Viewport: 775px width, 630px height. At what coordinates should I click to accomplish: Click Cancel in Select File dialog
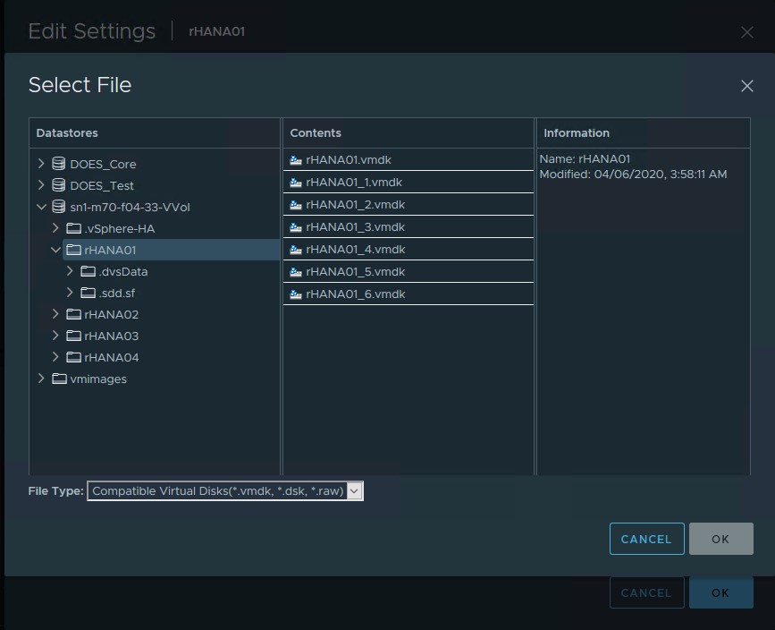(x=646, y=539)
